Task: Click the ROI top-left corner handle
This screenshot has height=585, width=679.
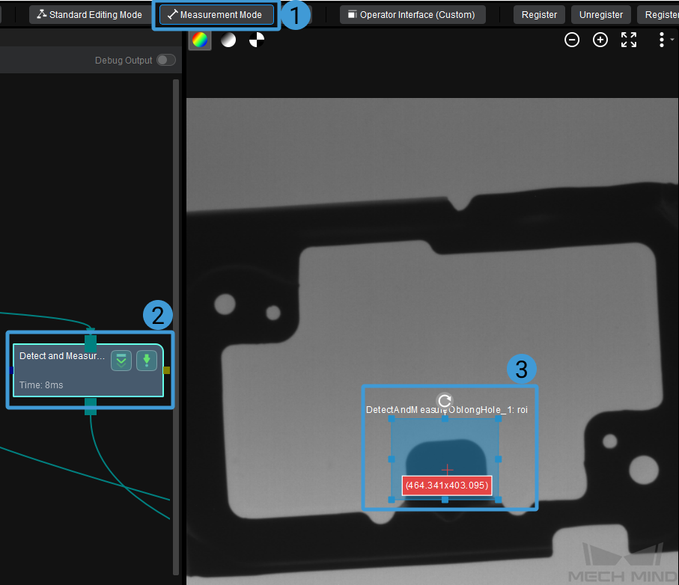Action: point(392,418)
